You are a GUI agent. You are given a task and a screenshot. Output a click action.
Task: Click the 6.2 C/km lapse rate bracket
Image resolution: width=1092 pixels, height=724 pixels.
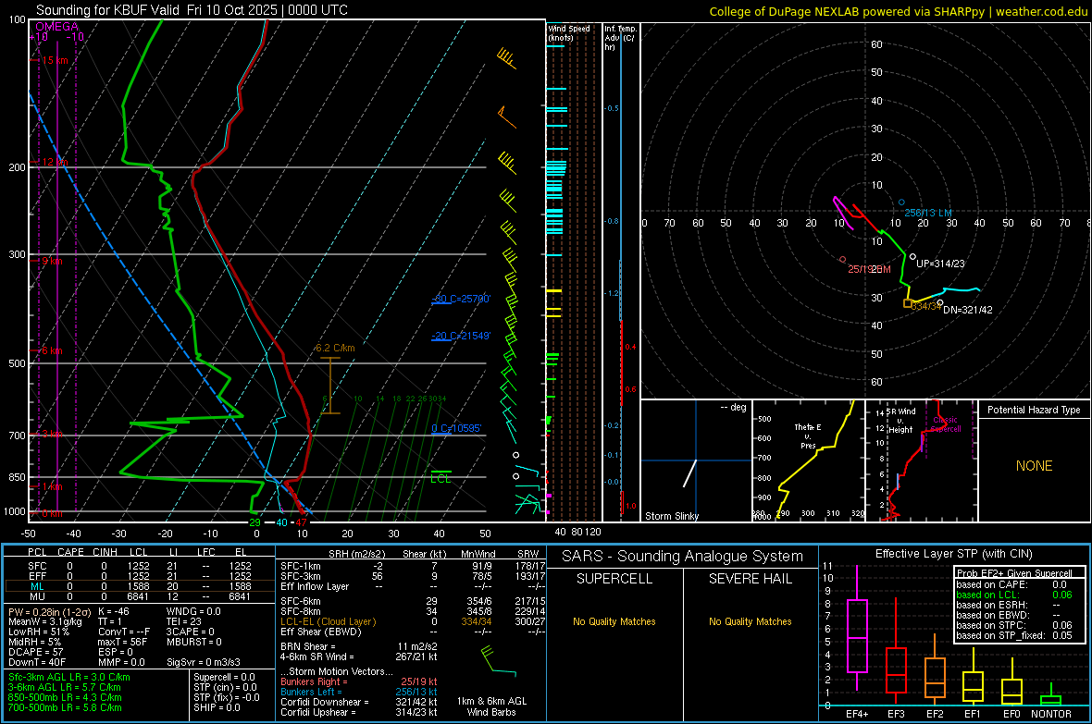330,386
